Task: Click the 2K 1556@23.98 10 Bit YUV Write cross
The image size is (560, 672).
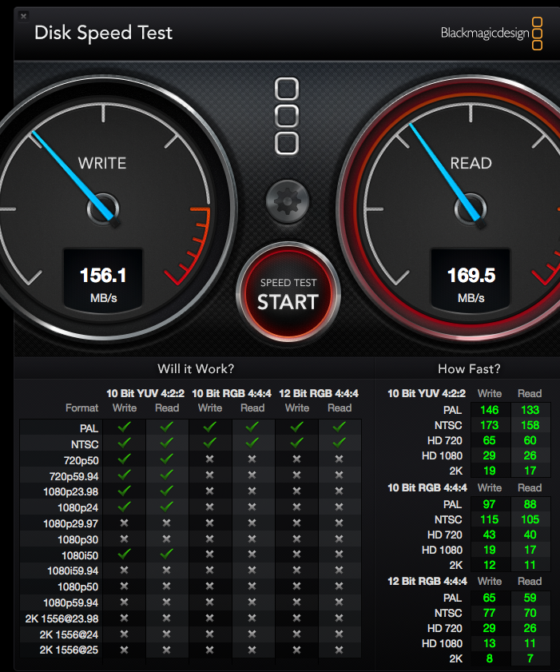Action: click(125, 618)
